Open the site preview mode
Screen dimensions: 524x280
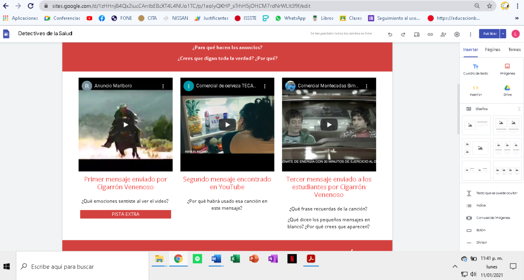(417, 34)
